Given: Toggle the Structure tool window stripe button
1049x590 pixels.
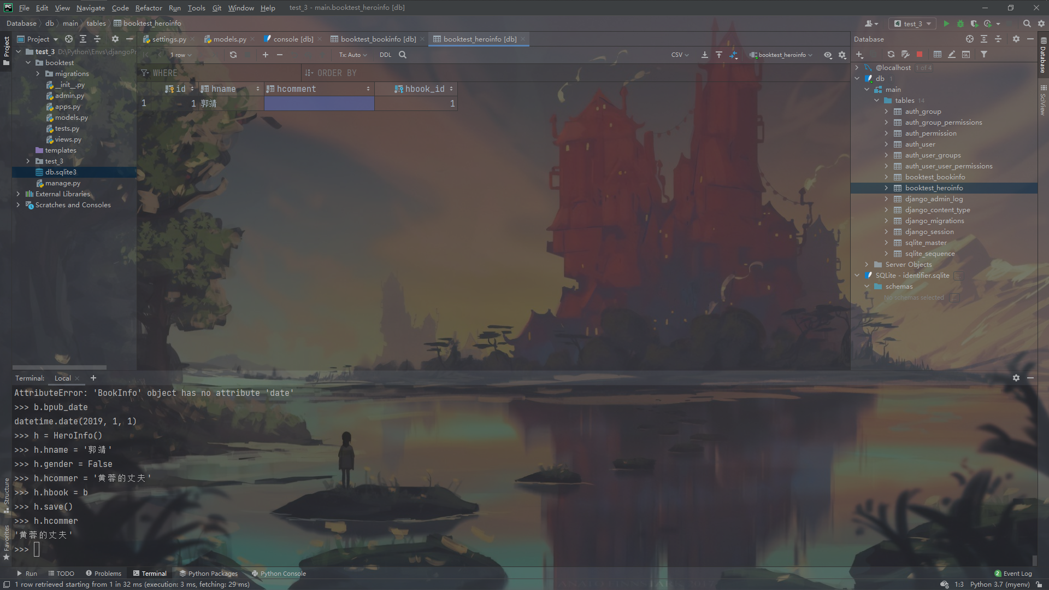Looking at the screenshot, I should 6,495.
